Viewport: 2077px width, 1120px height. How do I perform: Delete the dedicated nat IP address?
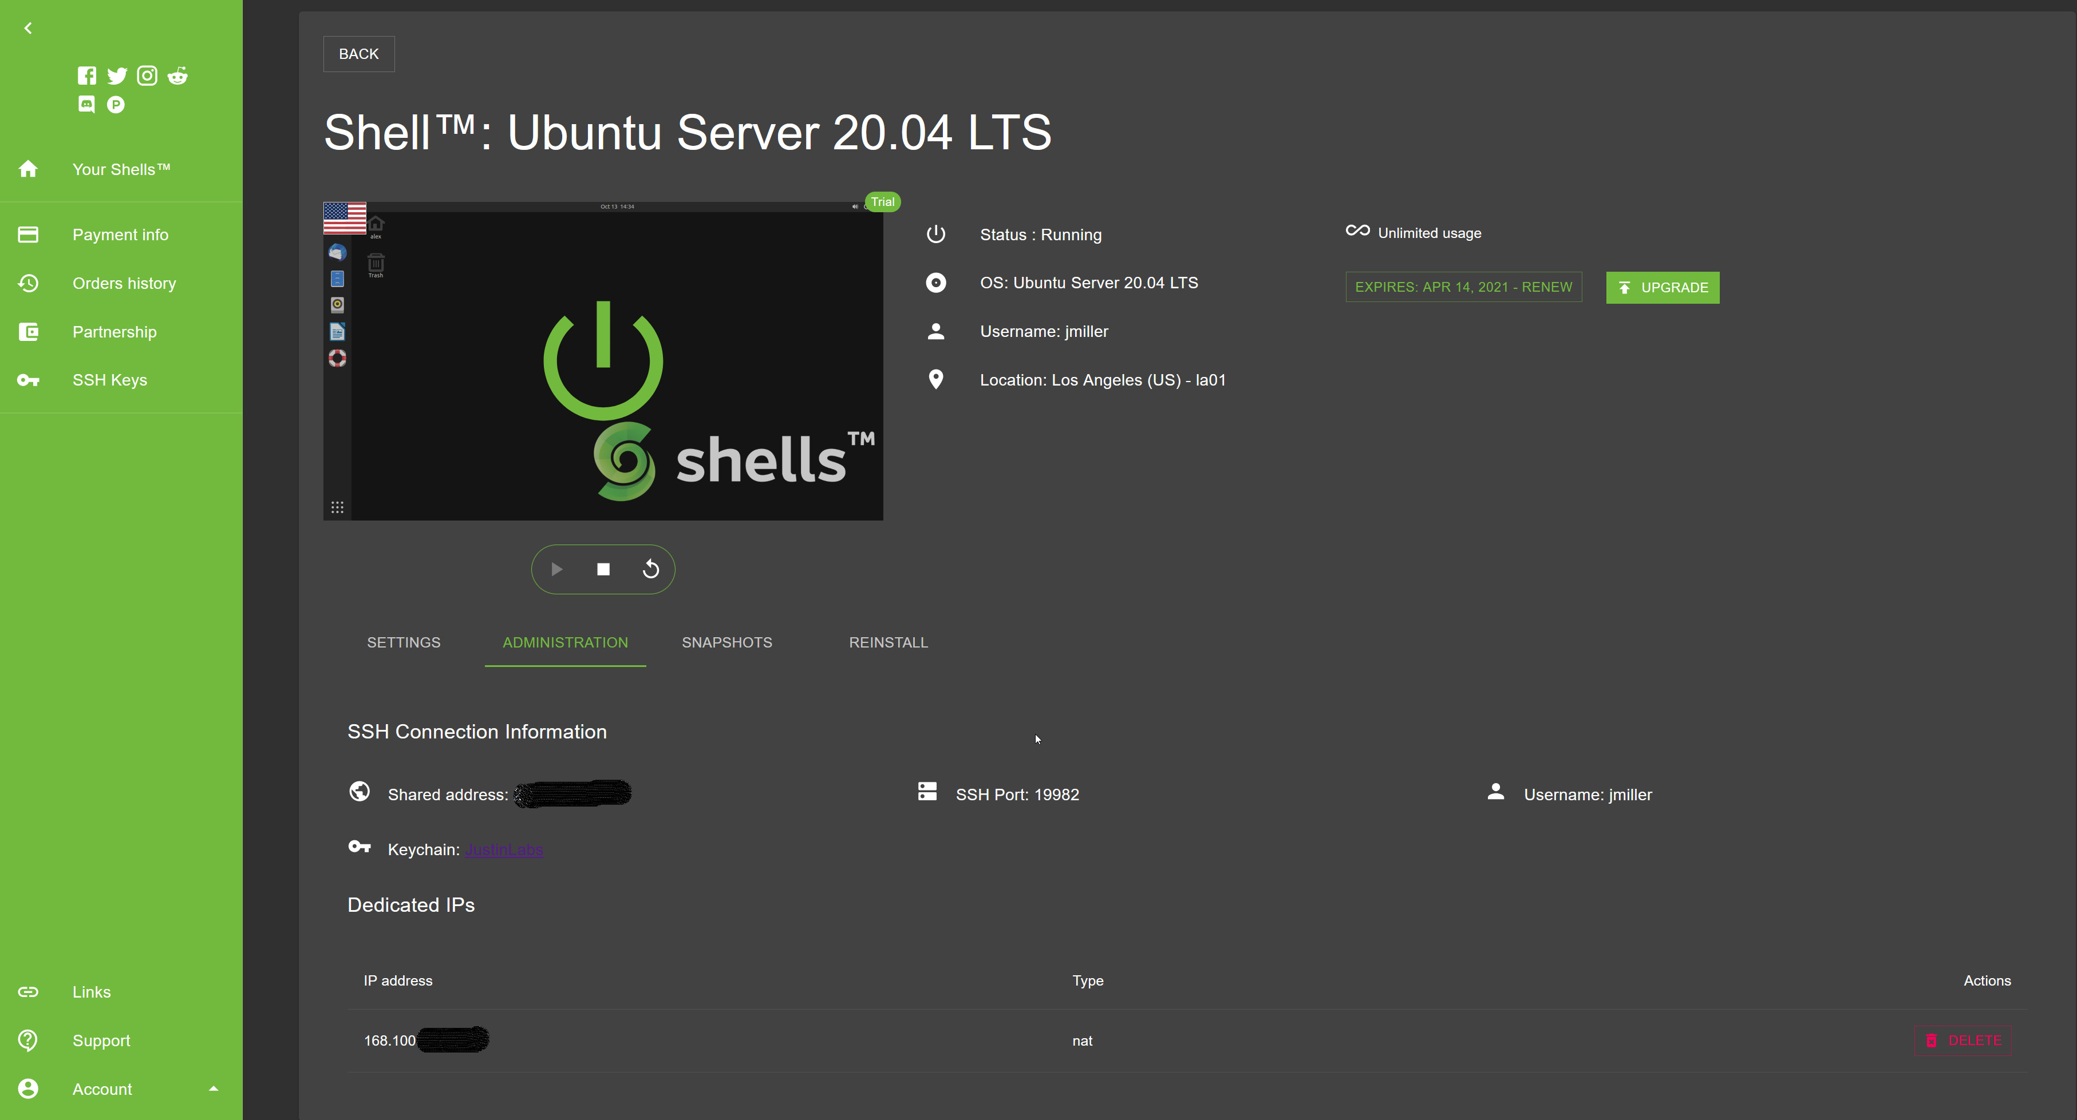click(x=1963, y=1040)
